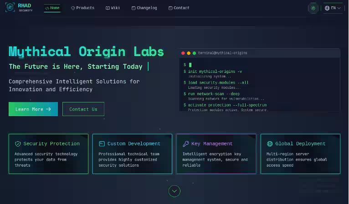
Task: Click the red terminal window dot
Action: coord(183,53)
